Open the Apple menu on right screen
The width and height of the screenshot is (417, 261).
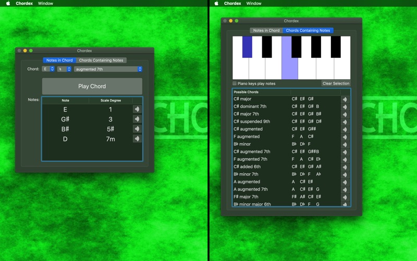click(x=216, y=3)
